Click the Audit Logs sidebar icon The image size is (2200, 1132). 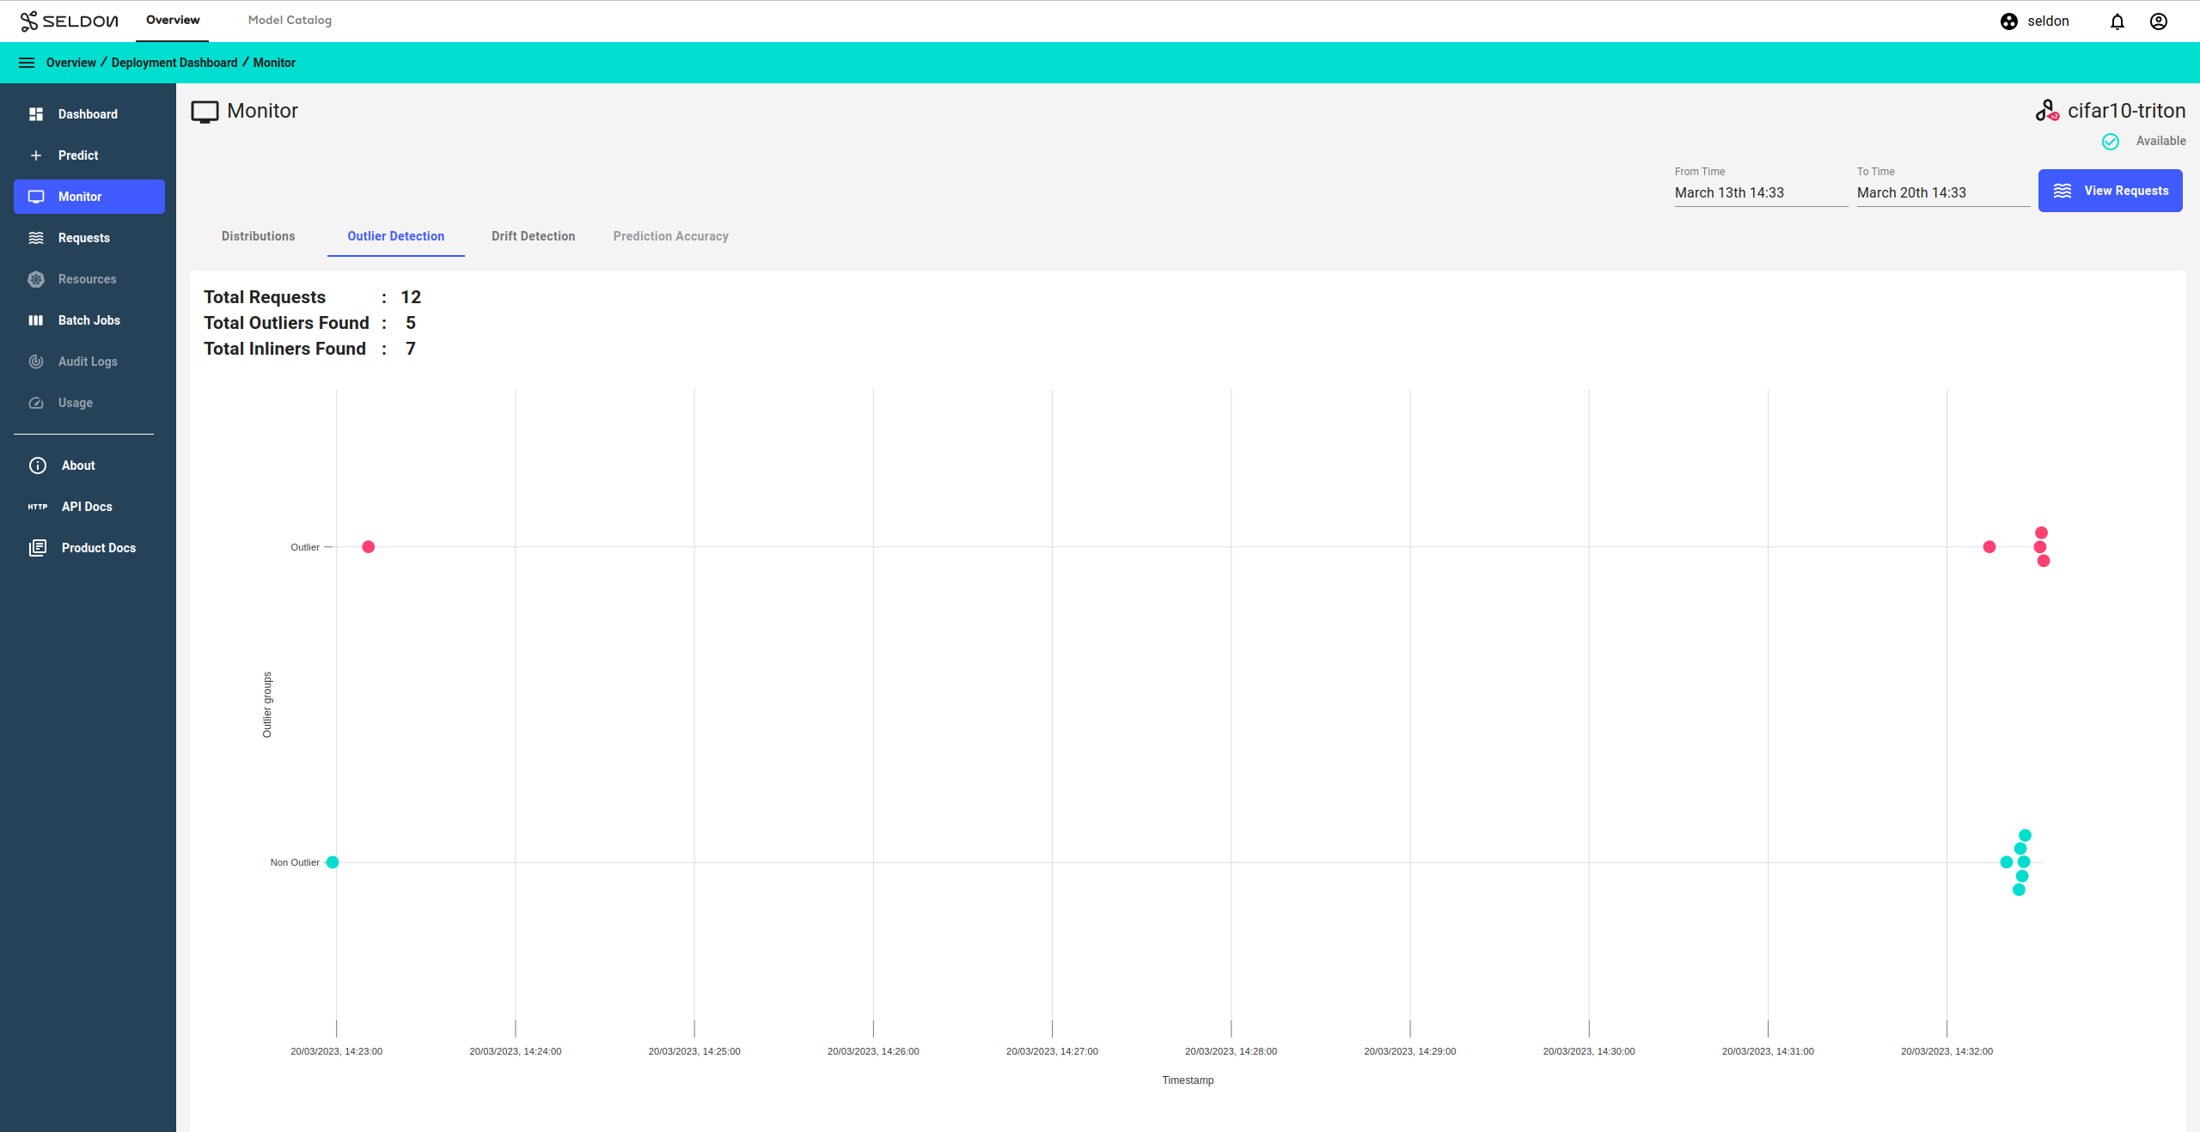click(x=36, y=361)
